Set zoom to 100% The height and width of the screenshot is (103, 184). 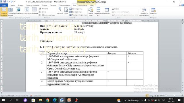click(x=66, y=11)
